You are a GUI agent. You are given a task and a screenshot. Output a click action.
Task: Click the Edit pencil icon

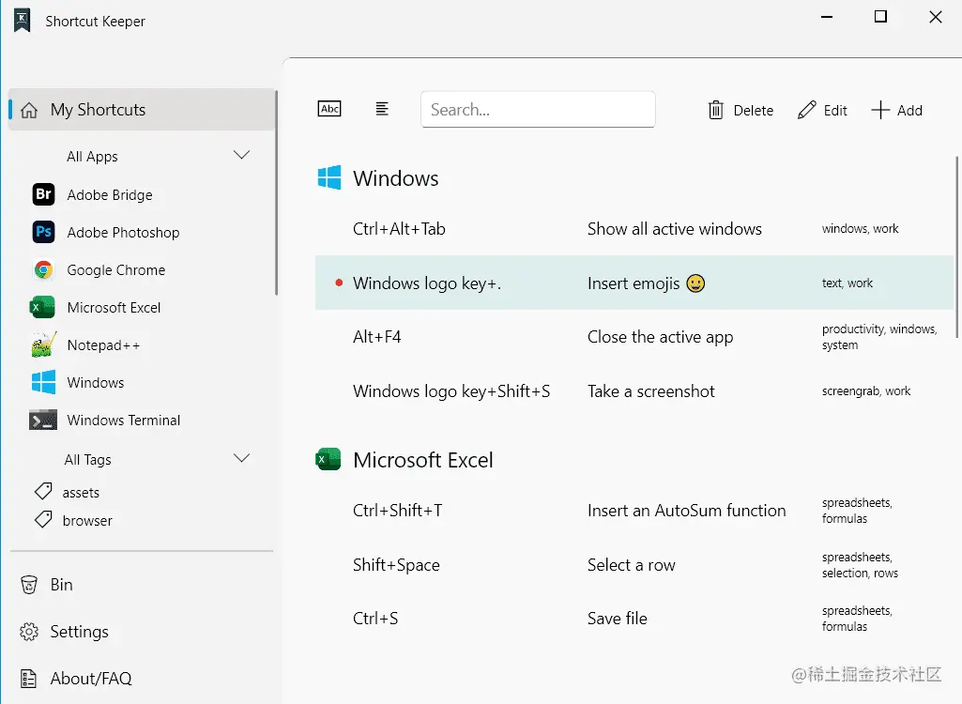[x=807, y=110]
